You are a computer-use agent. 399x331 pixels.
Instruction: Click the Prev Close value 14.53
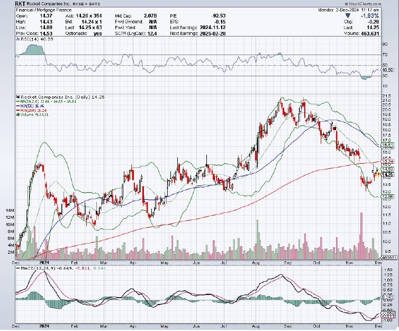[46, 33]
